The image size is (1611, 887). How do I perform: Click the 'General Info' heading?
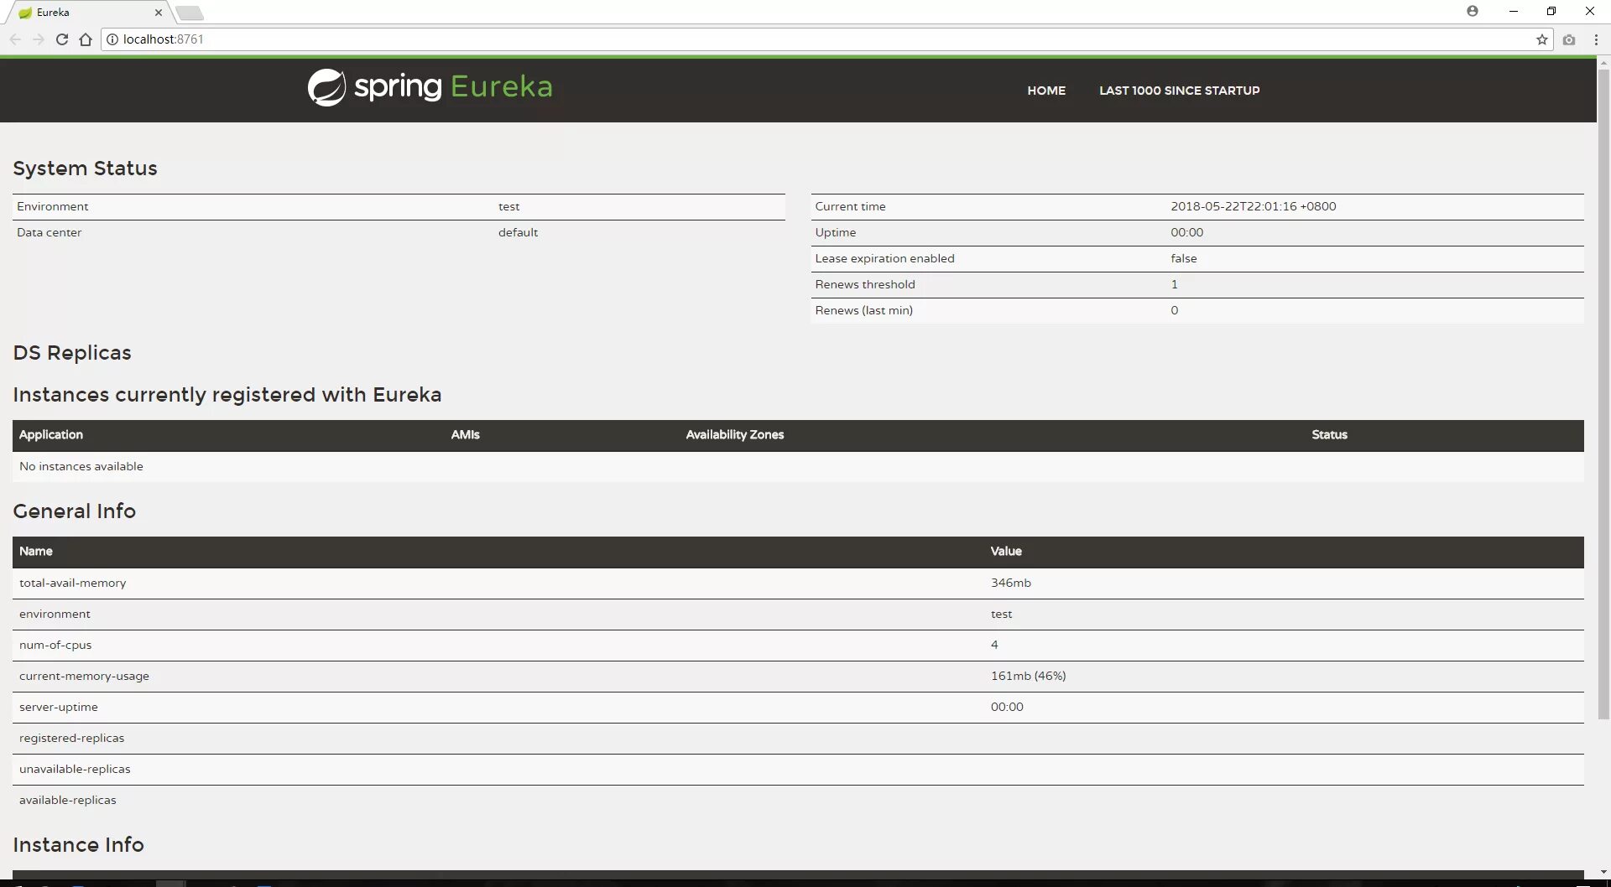click(x=75, y=511)
